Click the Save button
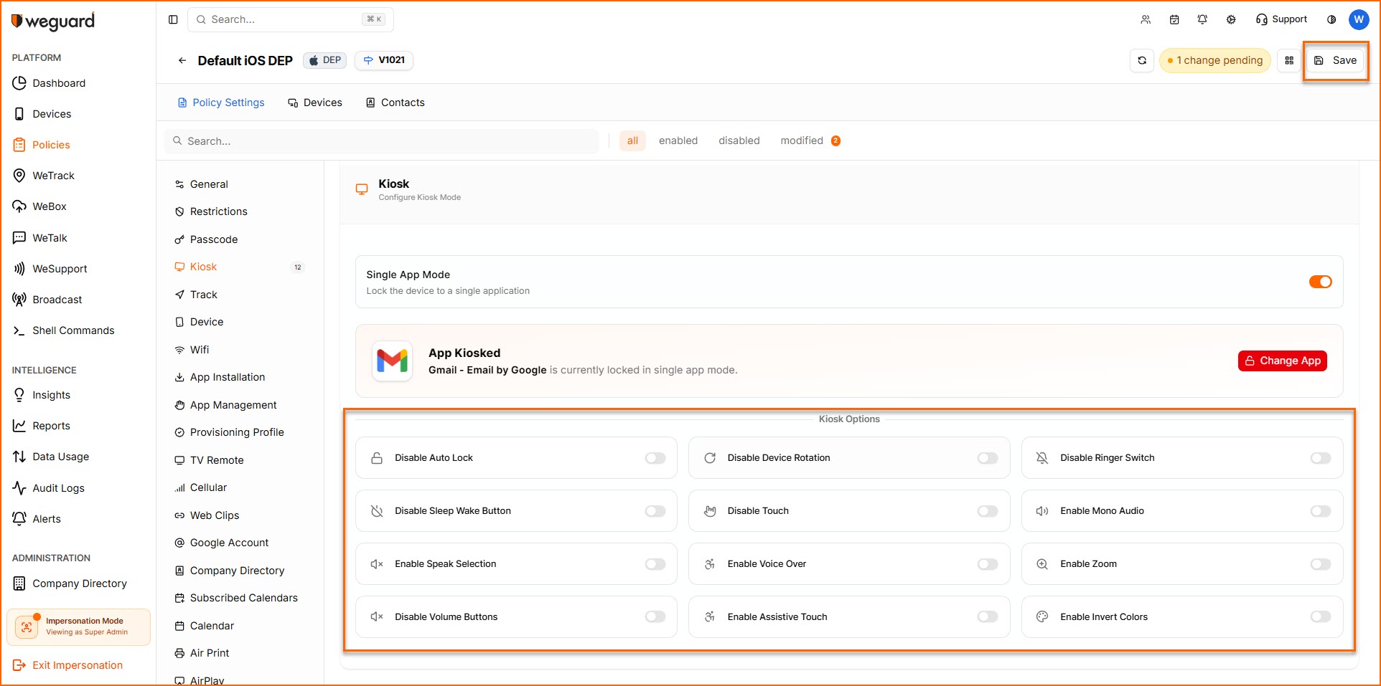 click(x=1336, y=61)
